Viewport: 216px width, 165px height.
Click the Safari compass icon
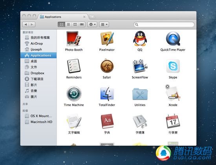(x=107, y=66)
